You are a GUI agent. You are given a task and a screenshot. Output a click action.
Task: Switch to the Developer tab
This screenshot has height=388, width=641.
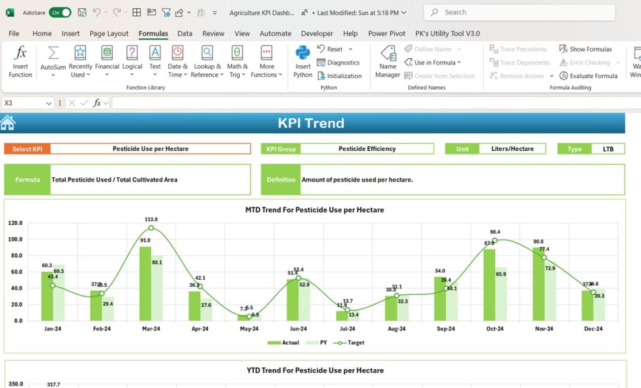pyautogui.click(x=317, y=34)
